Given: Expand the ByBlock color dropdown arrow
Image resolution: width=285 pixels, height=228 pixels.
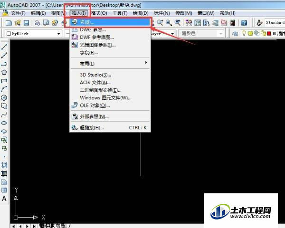Looking at the screenshot, I should click(58, 34).
